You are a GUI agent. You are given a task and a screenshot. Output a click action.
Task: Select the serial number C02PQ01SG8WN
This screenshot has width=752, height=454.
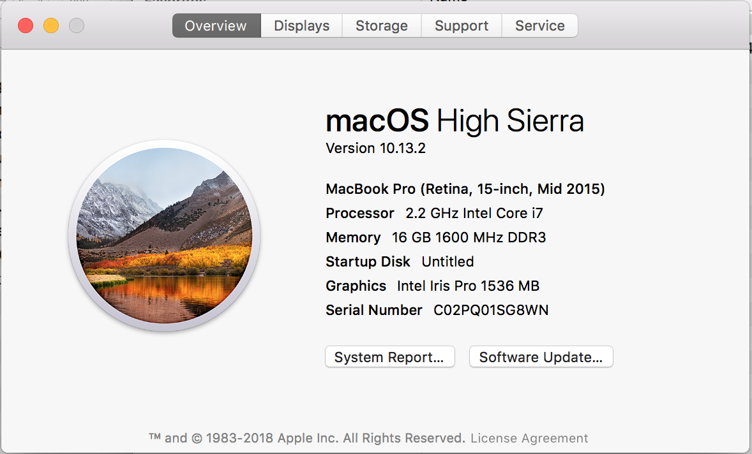491,311
